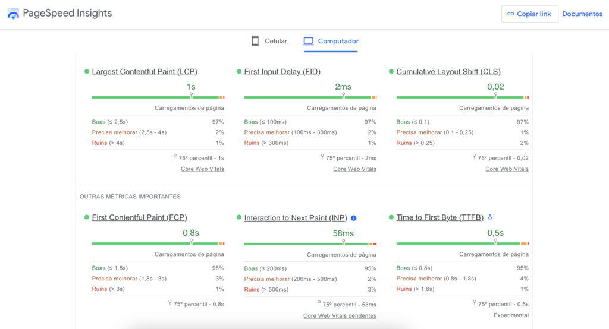Open Time to First Byte (TTFB) link
The width and height of the screenshot is (609, 329).
440,218
